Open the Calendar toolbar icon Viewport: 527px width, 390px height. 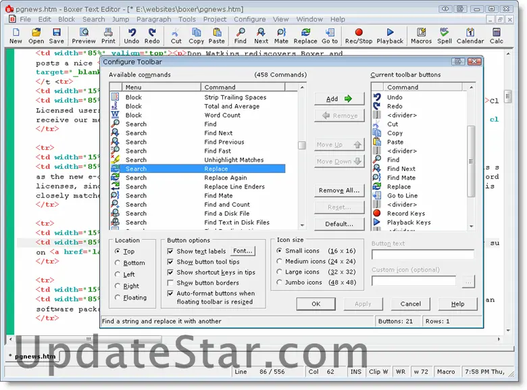click(x=470, y=35)
